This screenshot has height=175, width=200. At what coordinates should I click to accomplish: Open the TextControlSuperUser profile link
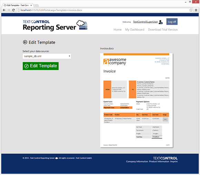[x=146, y=22]
